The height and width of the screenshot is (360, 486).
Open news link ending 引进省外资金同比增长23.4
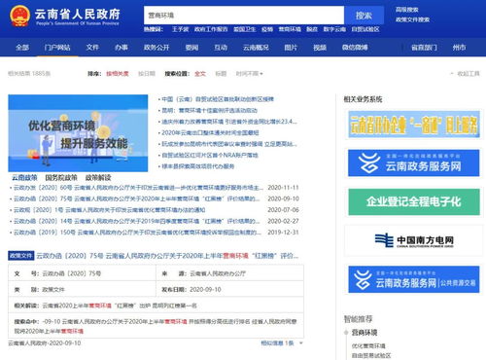click(x=229, y=122)
